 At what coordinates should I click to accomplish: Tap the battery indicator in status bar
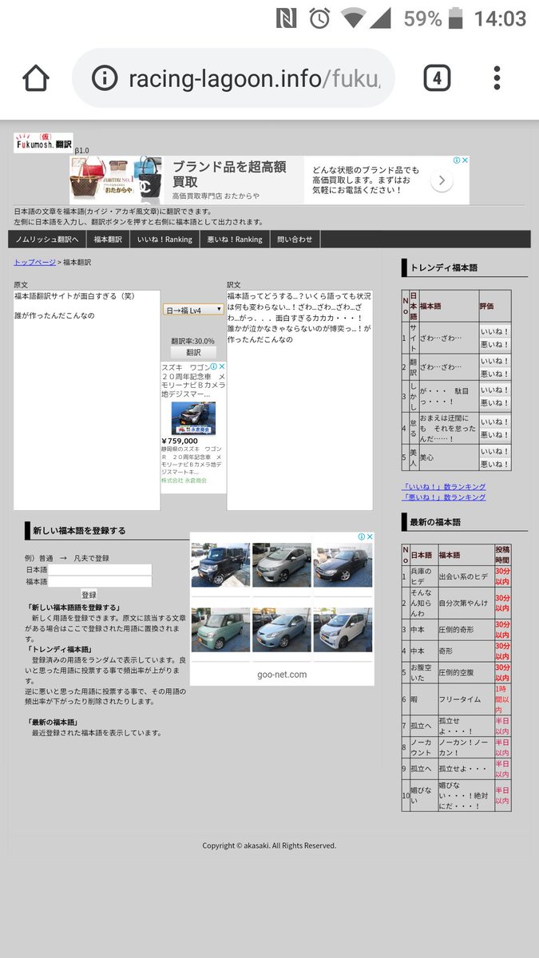tap(455, 18)
